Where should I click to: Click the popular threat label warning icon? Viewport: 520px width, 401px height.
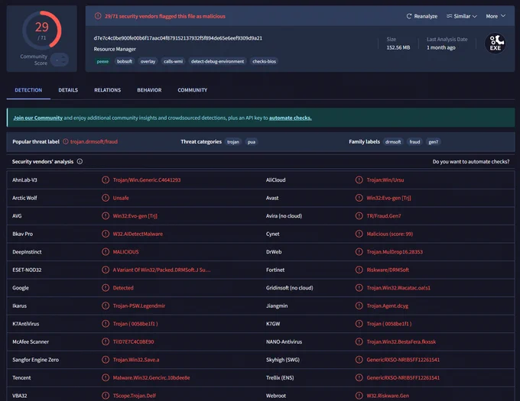click(66, 142)
